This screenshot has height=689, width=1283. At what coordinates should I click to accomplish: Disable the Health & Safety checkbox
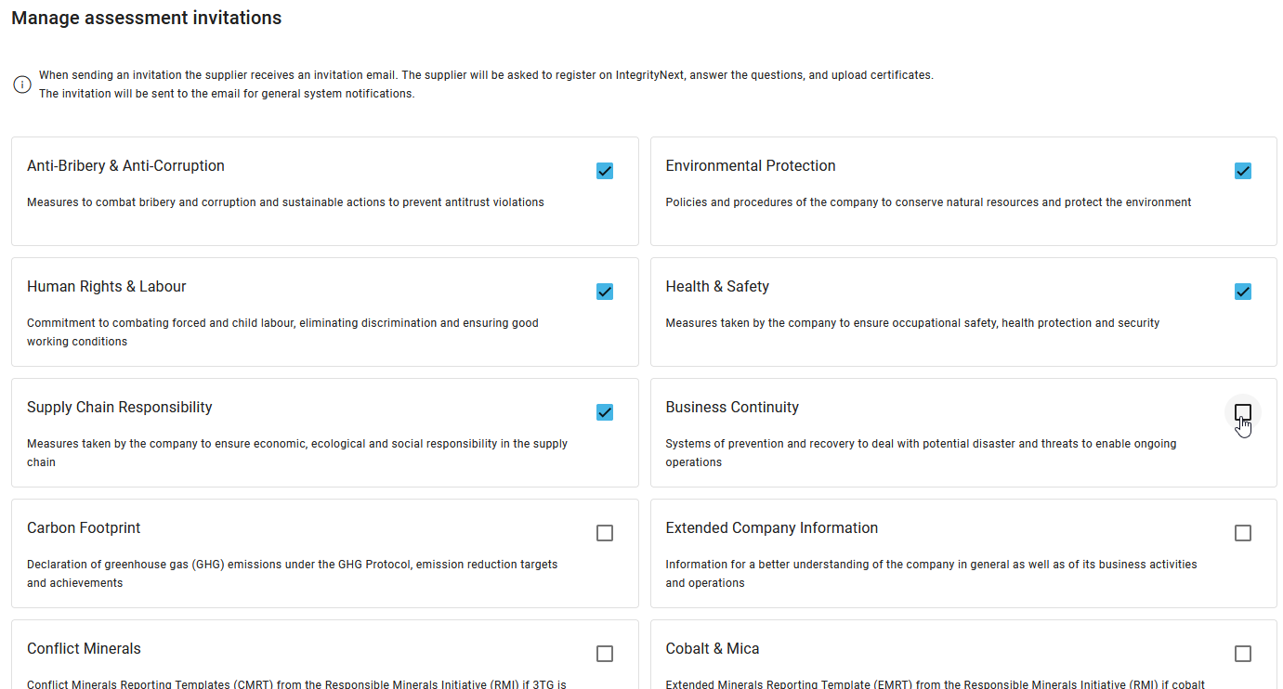click(x=1243, y=292)
